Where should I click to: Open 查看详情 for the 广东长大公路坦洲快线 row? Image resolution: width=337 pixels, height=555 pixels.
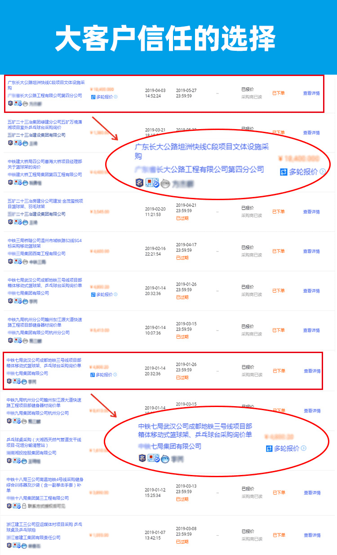311,94
